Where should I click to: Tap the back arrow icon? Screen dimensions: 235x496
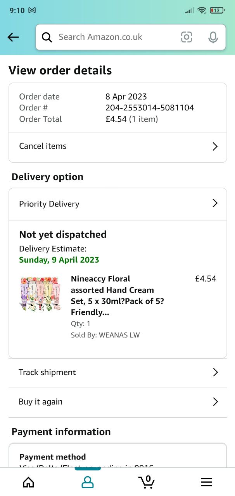coord(13,37)
